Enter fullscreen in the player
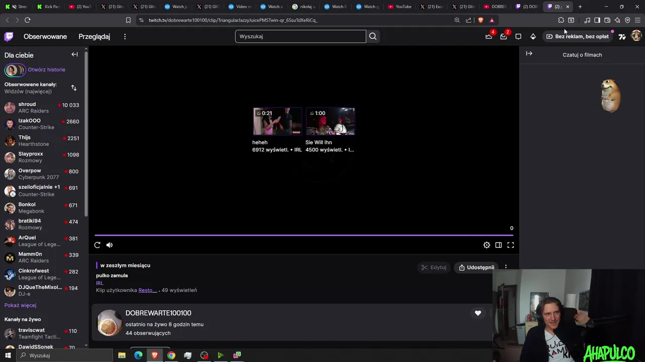Viewport: 645px width, 362px height. tap(510, 245)
